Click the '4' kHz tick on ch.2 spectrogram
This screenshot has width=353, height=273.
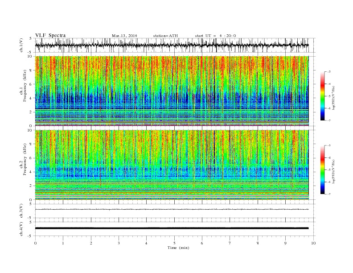[31, 172]
